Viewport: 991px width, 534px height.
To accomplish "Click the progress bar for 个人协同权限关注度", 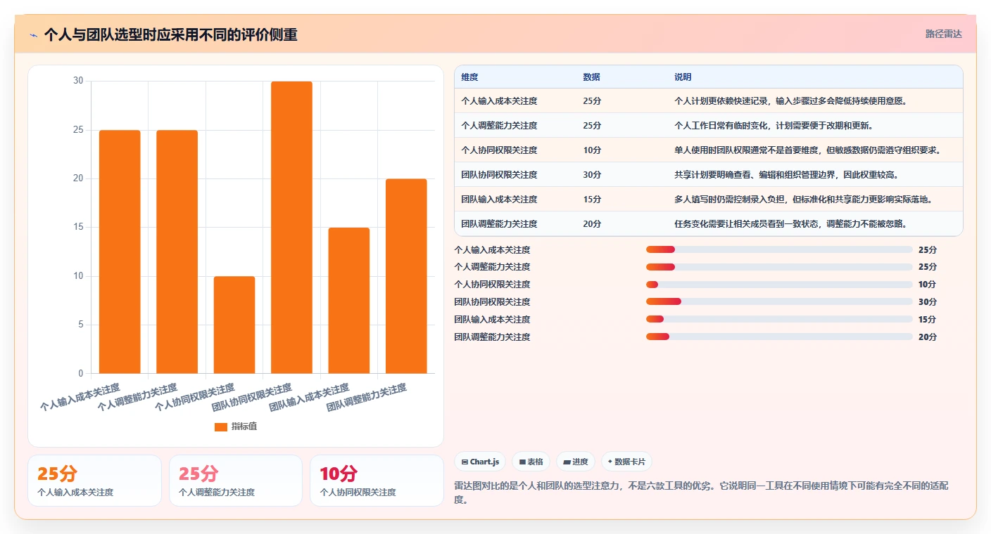I will coord(779,285).
